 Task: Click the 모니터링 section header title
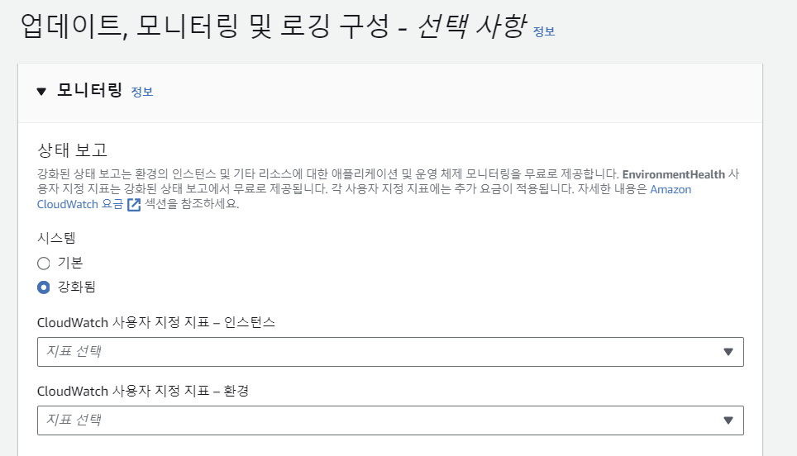tap(89, 90)
